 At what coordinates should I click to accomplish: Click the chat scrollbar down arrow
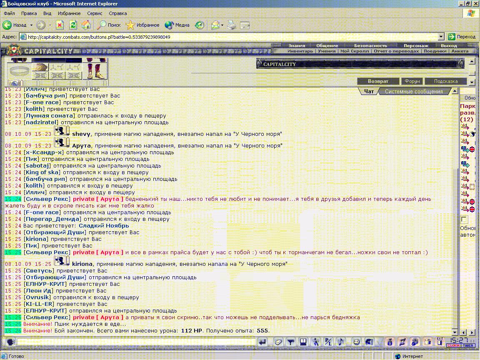click(x=455, y=332)
